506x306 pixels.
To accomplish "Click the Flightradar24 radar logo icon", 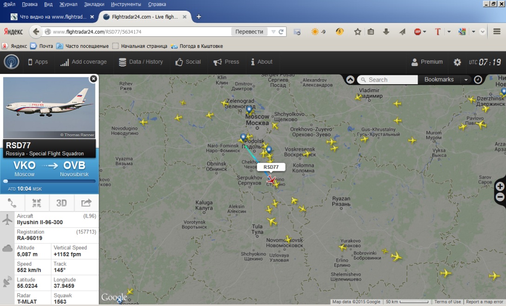I will click(11, 62).
